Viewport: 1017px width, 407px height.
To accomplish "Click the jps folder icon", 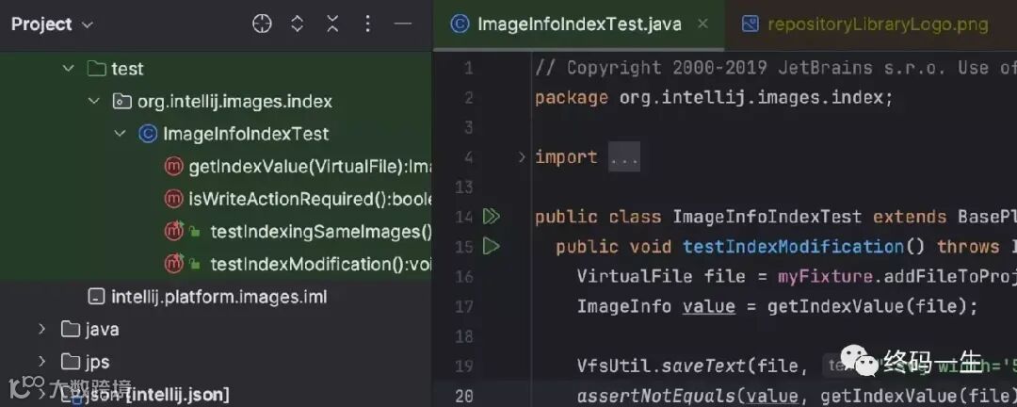I will point(70,362).
